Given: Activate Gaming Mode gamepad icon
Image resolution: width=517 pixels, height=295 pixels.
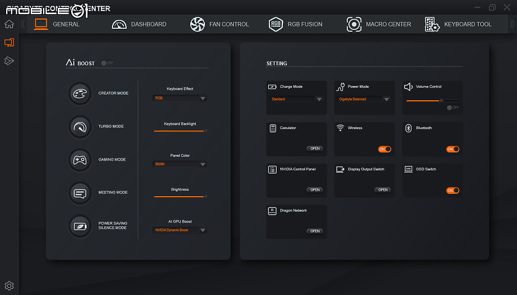Looking at the screenshot, I should [80, 160].
